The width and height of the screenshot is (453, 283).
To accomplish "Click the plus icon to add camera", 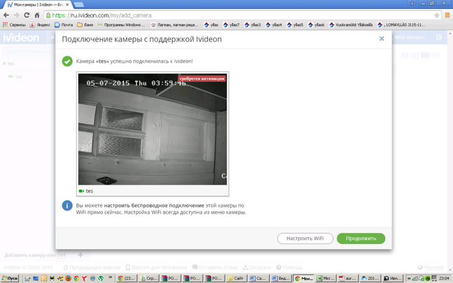I will click(x=80, y=255).
